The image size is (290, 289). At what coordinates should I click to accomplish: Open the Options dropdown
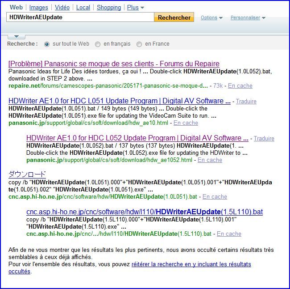[211, 17]
